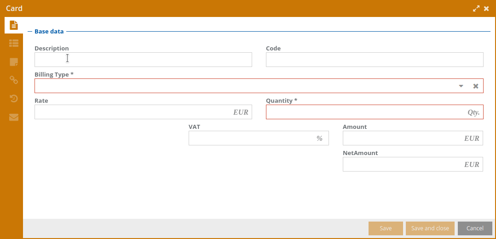Click the Save button
Screen dimensions: 496x239
click(x=386, y=228)
